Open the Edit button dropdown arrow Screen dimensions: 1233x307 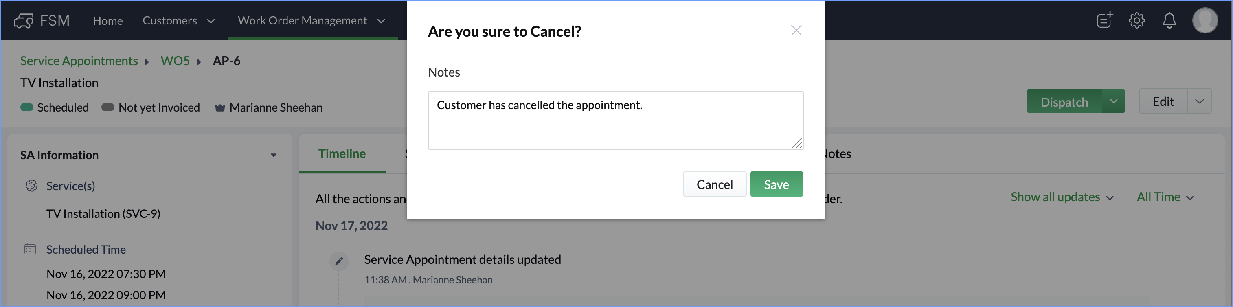click(x=1199, y=101)
